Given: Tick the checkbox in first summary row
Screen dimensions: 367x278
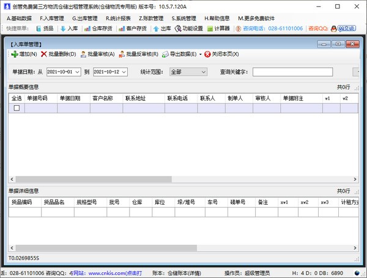Looking at the screenshot, I should [x=17, y=108].
